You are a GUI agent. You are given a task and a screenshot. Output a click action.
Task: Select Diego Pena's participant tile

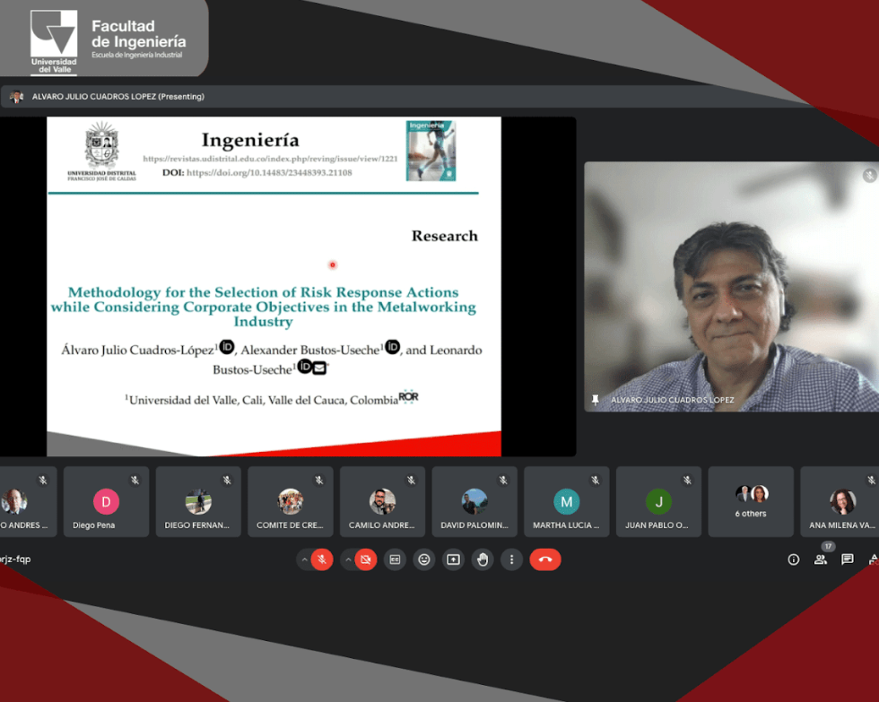point(106,501)
